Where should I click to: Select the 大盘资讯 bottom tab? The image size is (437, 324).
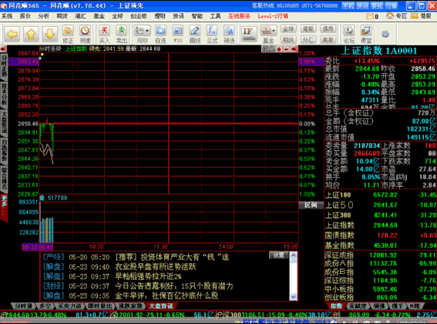(161, 306)
